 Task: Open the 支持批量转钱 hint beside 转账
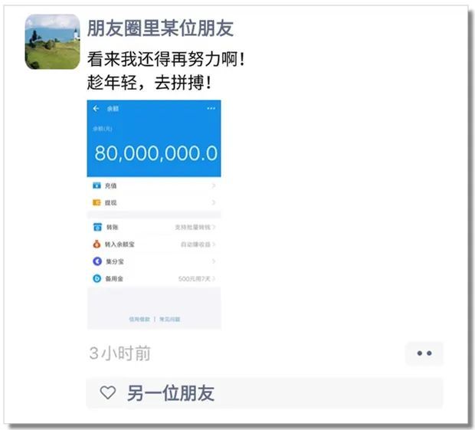click(192, 227)
